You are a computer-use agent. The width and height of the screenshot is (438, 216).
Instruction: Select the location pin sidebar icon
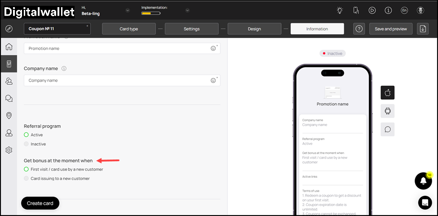point(9,116)
